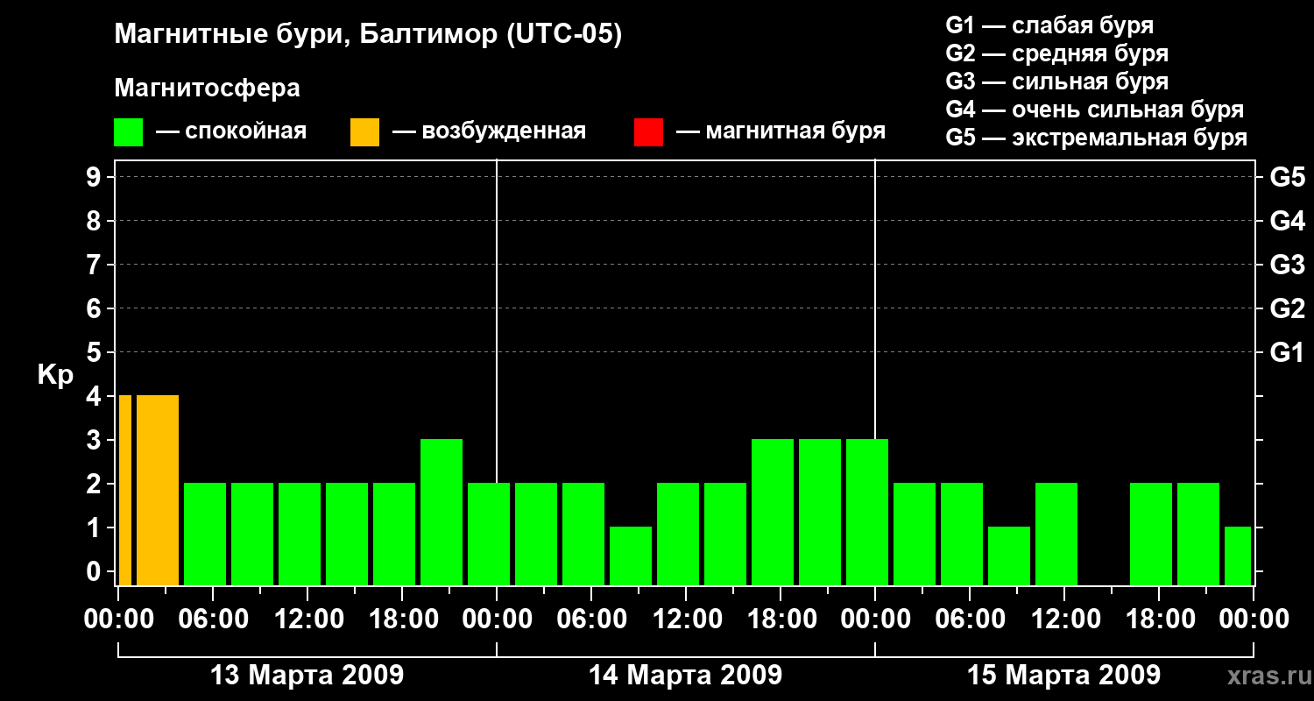
Task: Select the '13 Марта 2009' date label
Action: click(x=307, y=676)
